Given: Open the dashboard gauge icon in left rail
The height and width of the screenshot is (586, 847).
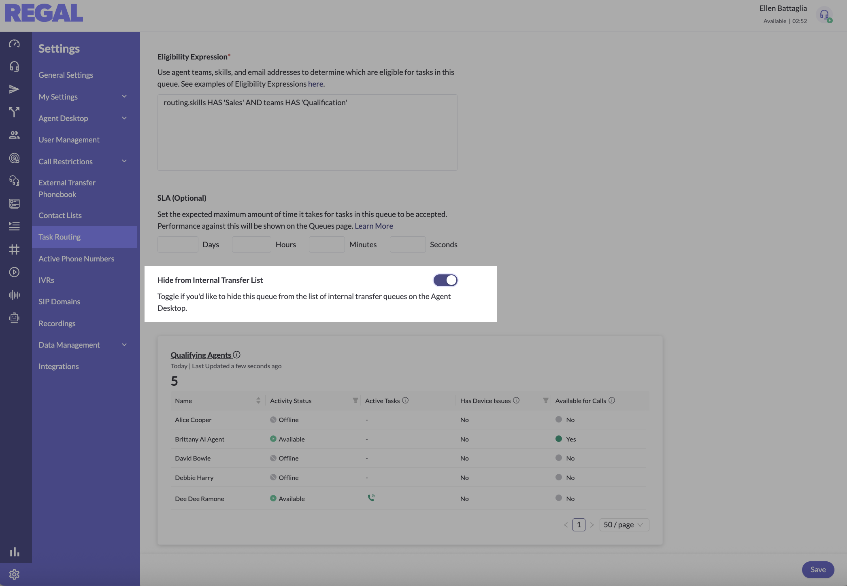Looking at the screenshot, I should click(14, 43).
